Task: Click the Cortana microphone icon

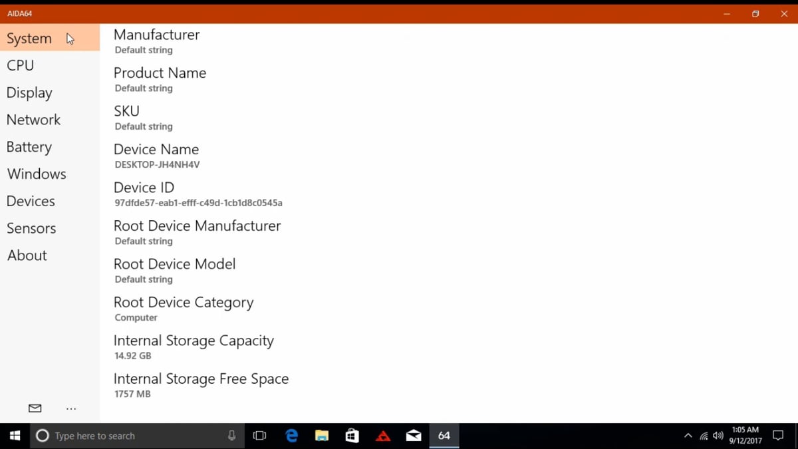Action: [x=231, y=436]
